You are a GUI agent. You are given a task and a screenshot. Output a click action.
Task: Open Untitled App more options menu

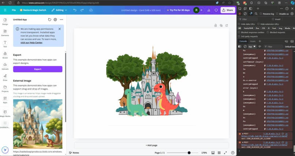tap(61, 19)
